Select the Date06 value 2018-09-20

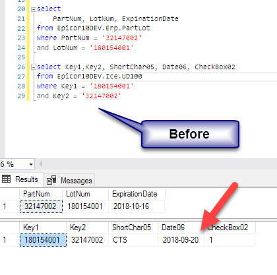181,240
